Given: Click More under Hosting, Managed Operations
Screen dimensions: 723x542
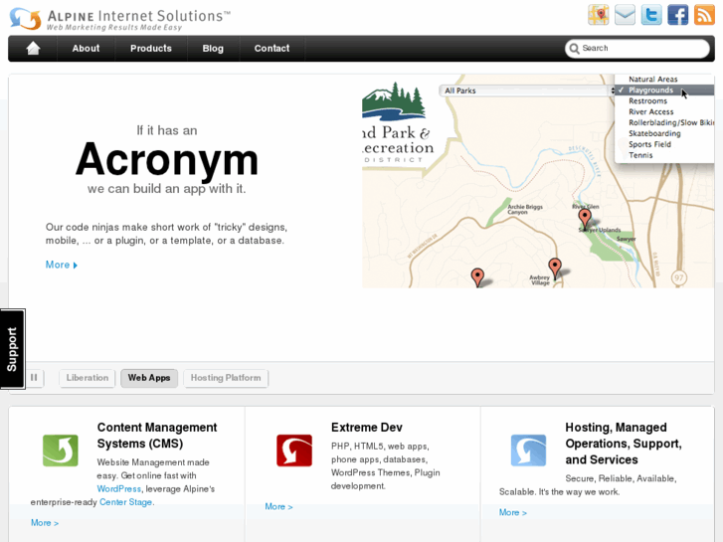Looking at the screenshot, I should pos(513,513).
